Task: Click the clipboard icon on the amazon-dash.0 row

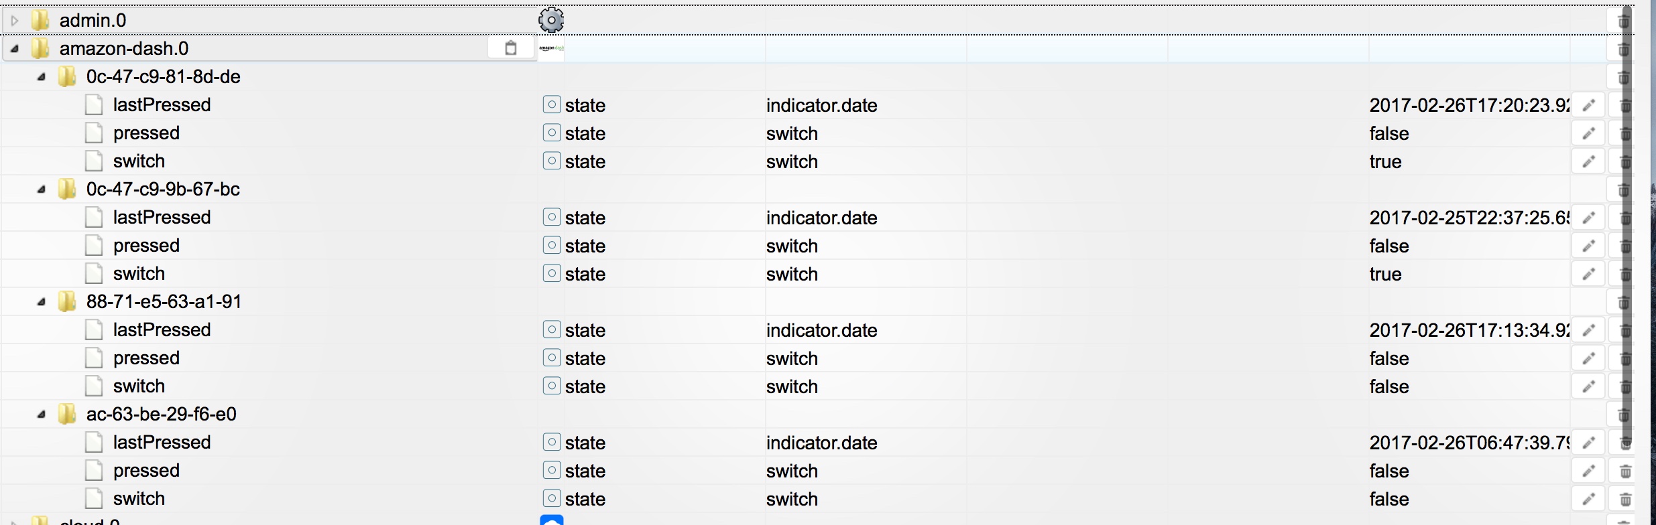Action: click(x=511, y=48)
